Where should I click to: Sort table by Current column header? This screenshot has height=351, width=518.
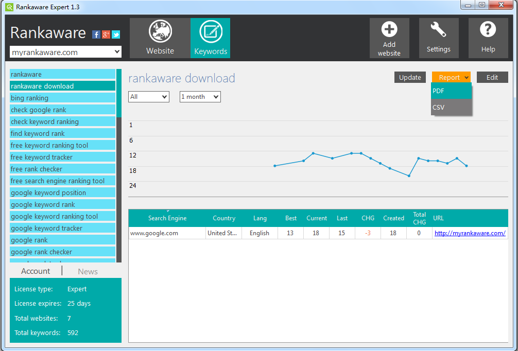[x=317, y=218]
